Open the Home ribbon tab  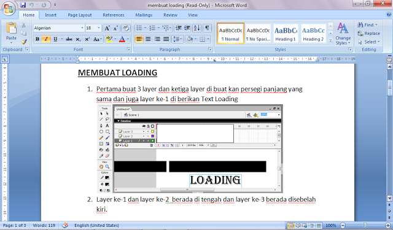pyautogui.click(x=29, y=15)
